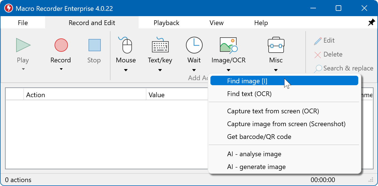Viewport: 378px width, 186px height.
Task: Click the Image/OCR picture icon
Action: [x=228, y=45]
